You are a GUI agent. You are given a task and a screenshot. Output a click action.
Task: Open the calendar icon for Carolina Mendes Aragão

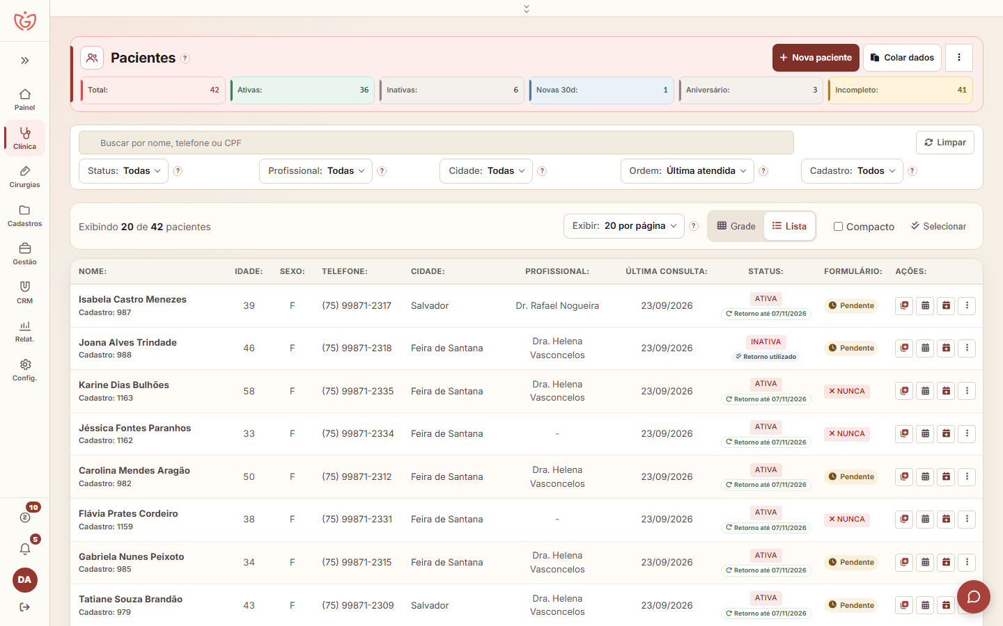[x=925, y=476]
